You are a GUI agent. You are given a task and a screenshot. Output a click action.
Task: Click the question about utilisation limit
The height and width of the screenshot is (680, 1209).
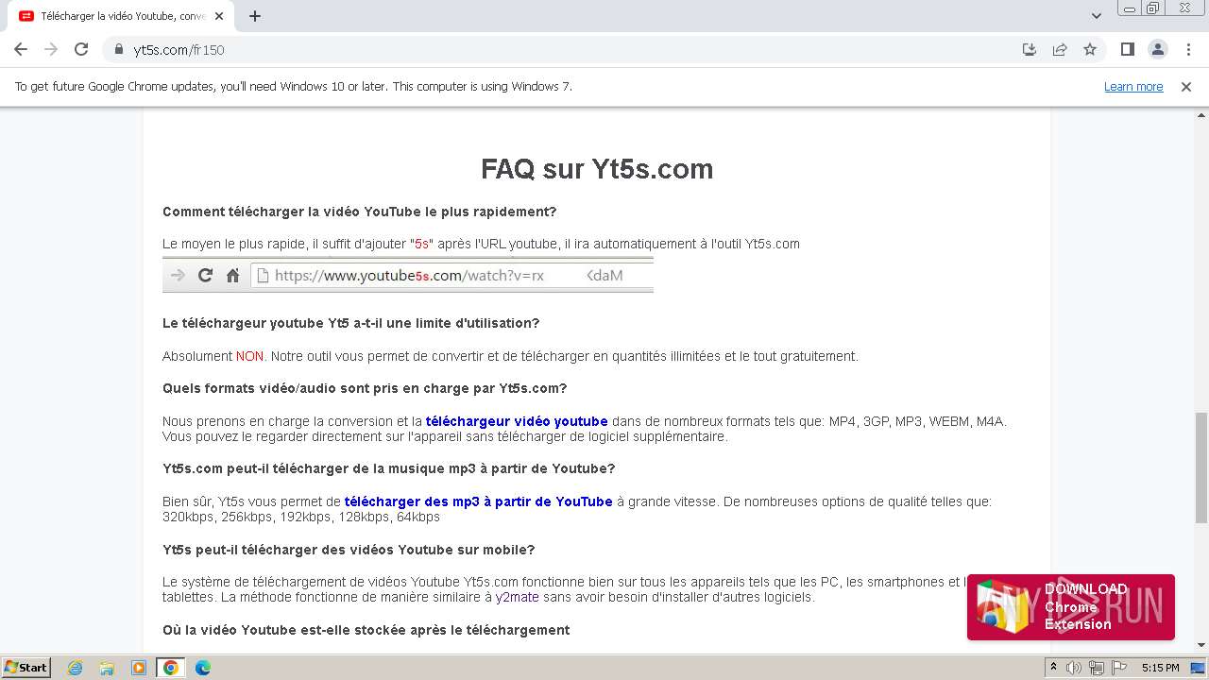[x=350, y=323]
